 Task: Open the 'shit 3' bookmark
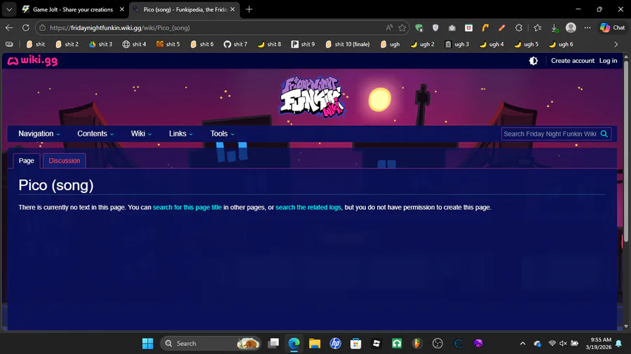(x=100, y=44)
